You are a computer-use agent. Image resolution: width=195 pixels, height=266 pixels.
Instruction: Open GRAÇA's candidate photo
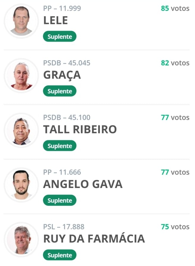point(21,76)
